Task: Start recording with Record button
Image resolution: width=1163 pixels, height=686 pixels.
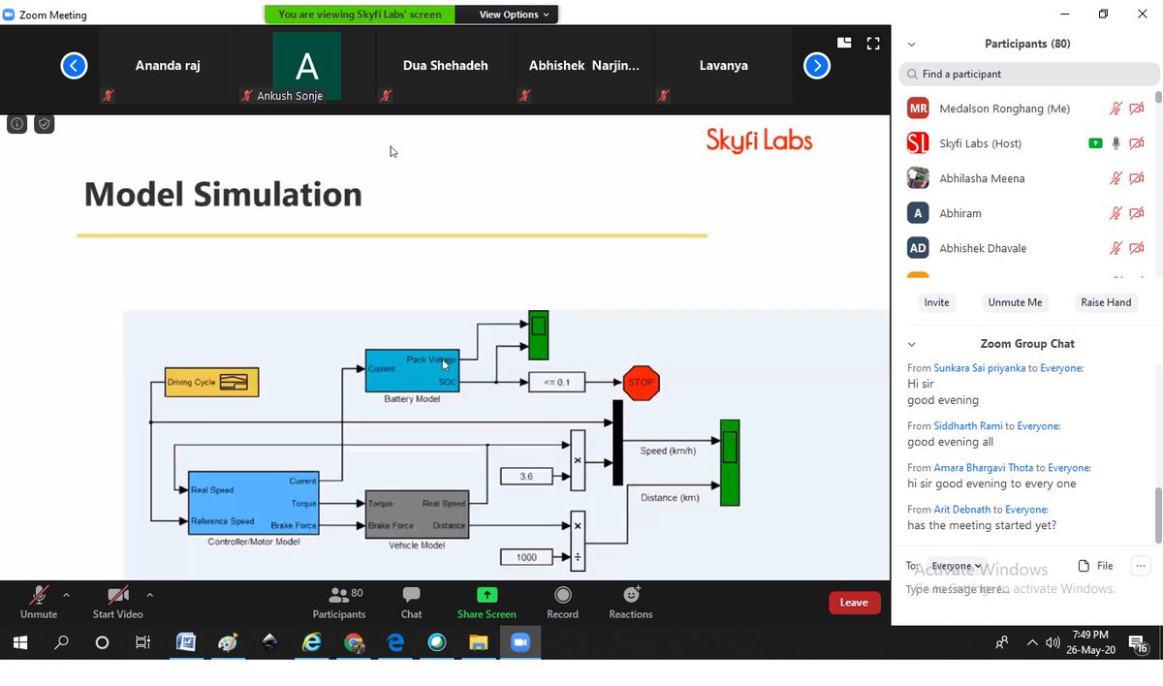Action: pyautogui.click(x=562, y=602)
